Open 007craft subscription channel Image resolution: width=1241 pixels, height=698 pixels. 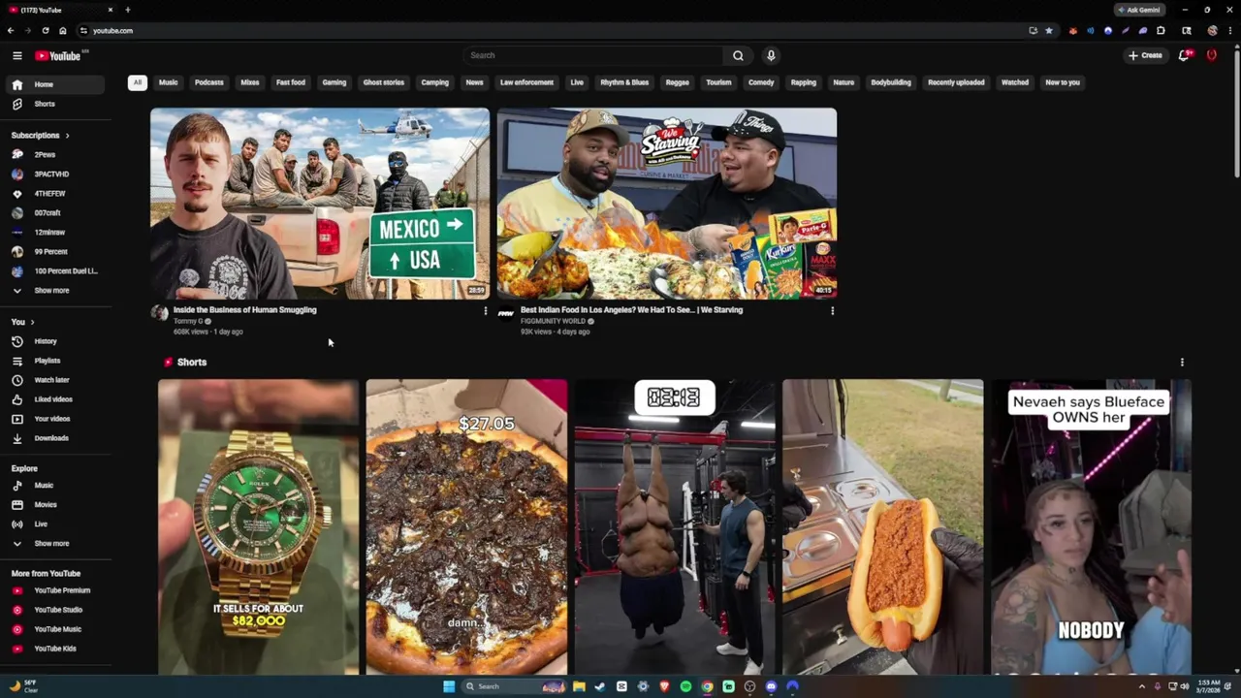[56, 212]
